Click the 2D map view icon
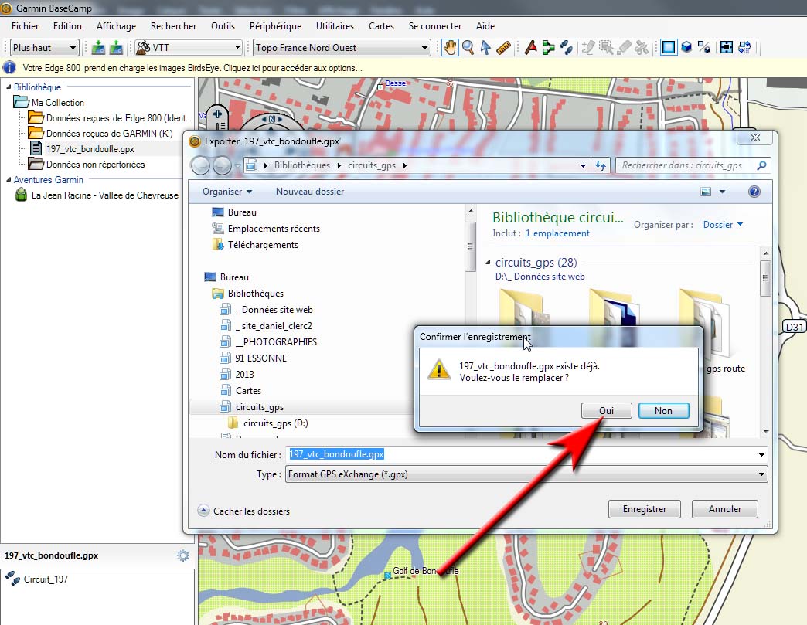The height and width of the screenshot is (625, 807). (669, 48)
